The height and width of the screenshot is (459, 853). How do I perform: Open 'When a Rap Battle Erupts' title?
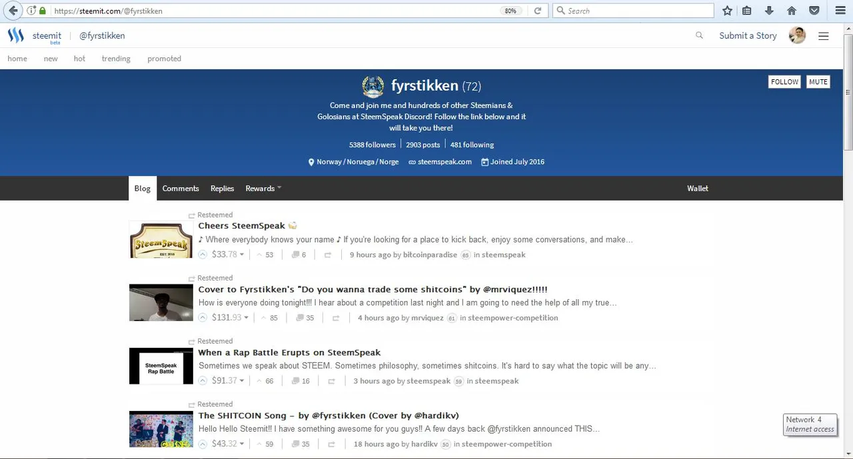[x=289, y=352]
